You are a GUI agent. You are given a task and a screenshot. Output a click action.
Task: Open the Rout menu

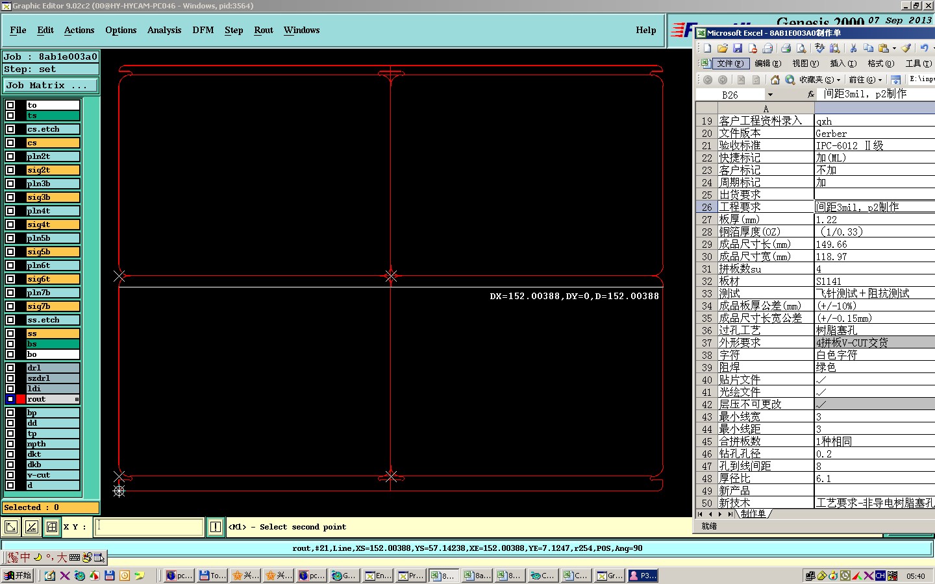[263, 30]
